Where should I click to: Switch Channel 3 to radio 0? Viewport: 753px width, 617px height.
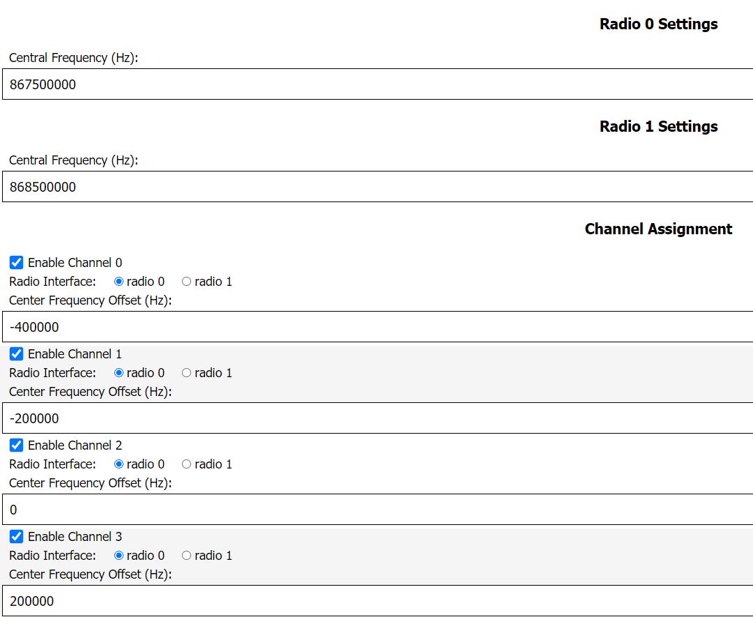(x=119, y=556)
